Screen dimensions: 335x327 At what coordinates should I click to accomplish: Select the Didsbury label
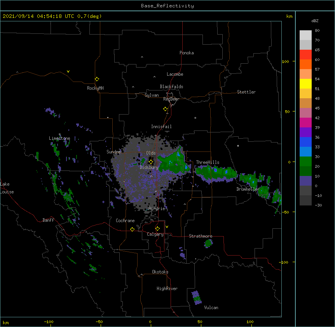click(x=149, y=167)
